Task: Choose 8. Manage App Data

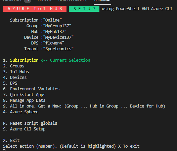Action: (24, 100)
